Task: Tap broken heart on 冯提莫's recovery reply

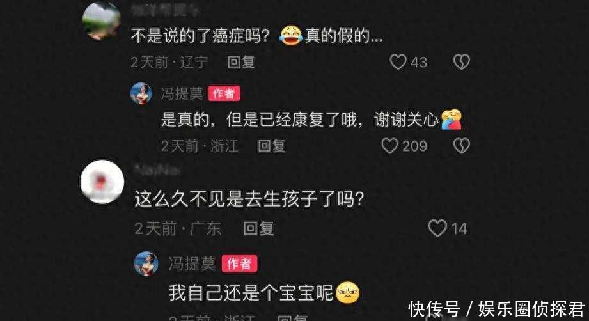Action: 461,146
